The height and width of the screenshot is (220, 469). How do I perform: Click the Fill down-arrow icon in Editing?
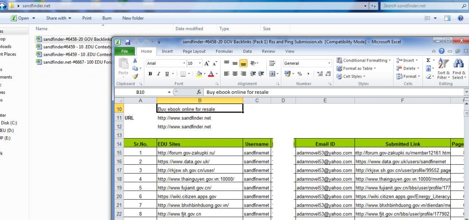(428, 68)
